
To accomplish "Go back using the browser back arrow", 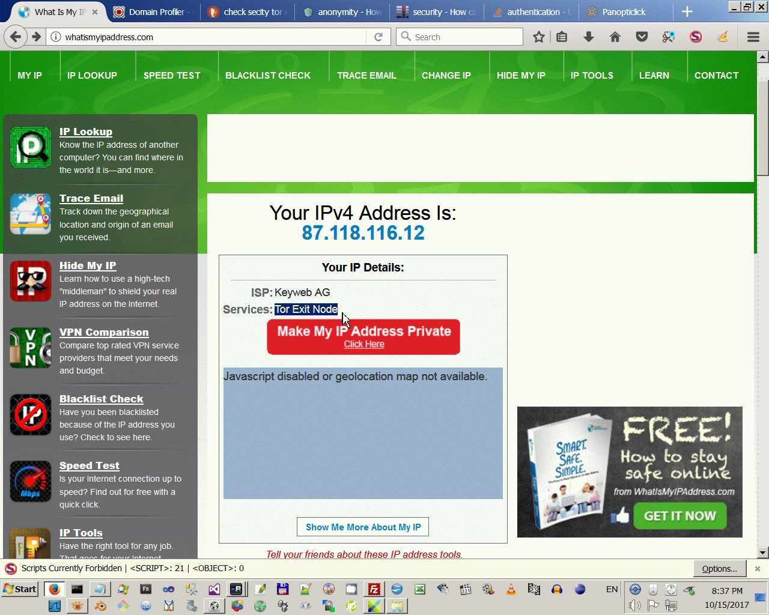I will click(x=16, y=37).
